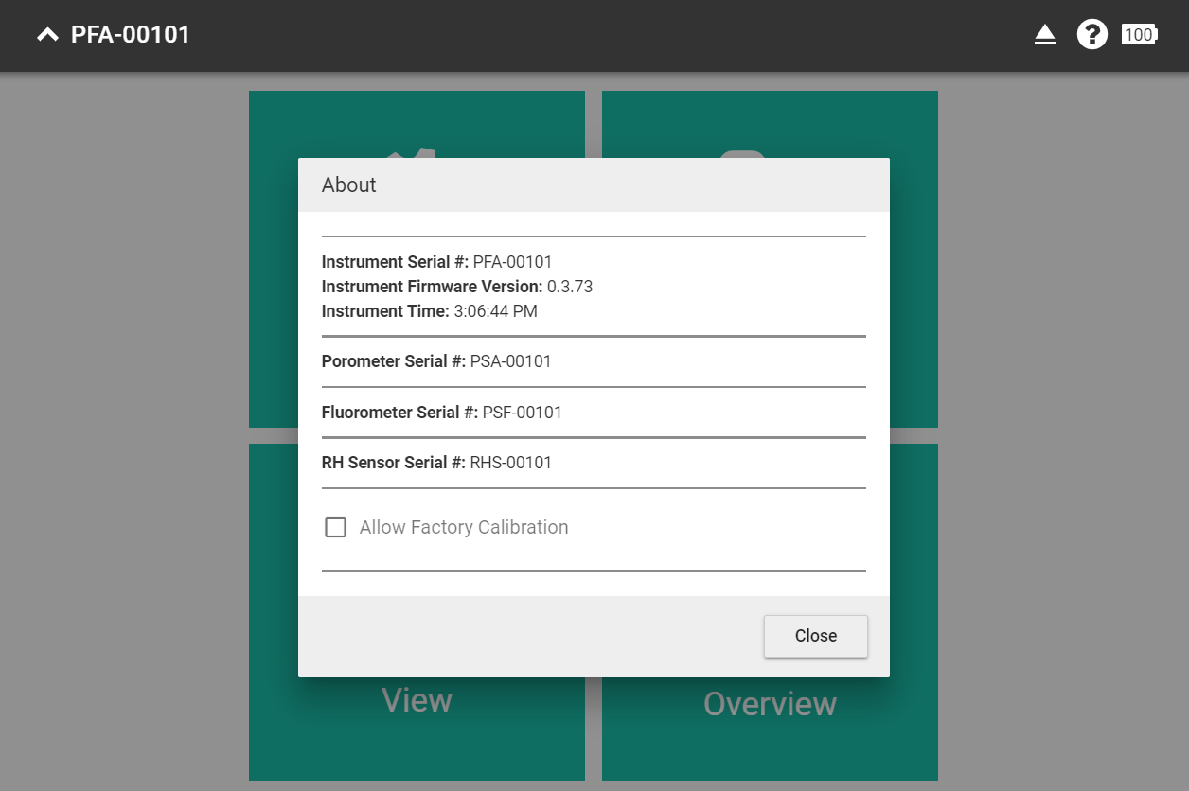Click the battery level indicator
Viewport: 1189px width, 791px height.
(x=1139, y=35)
